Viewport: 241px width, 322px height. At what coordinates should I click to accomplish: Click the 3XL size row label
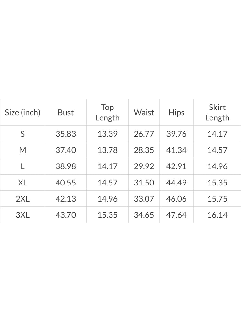(x=22, y=215)
